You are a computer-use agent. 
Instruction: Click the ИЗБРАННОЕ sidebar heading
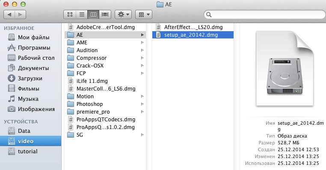[19, 28]
